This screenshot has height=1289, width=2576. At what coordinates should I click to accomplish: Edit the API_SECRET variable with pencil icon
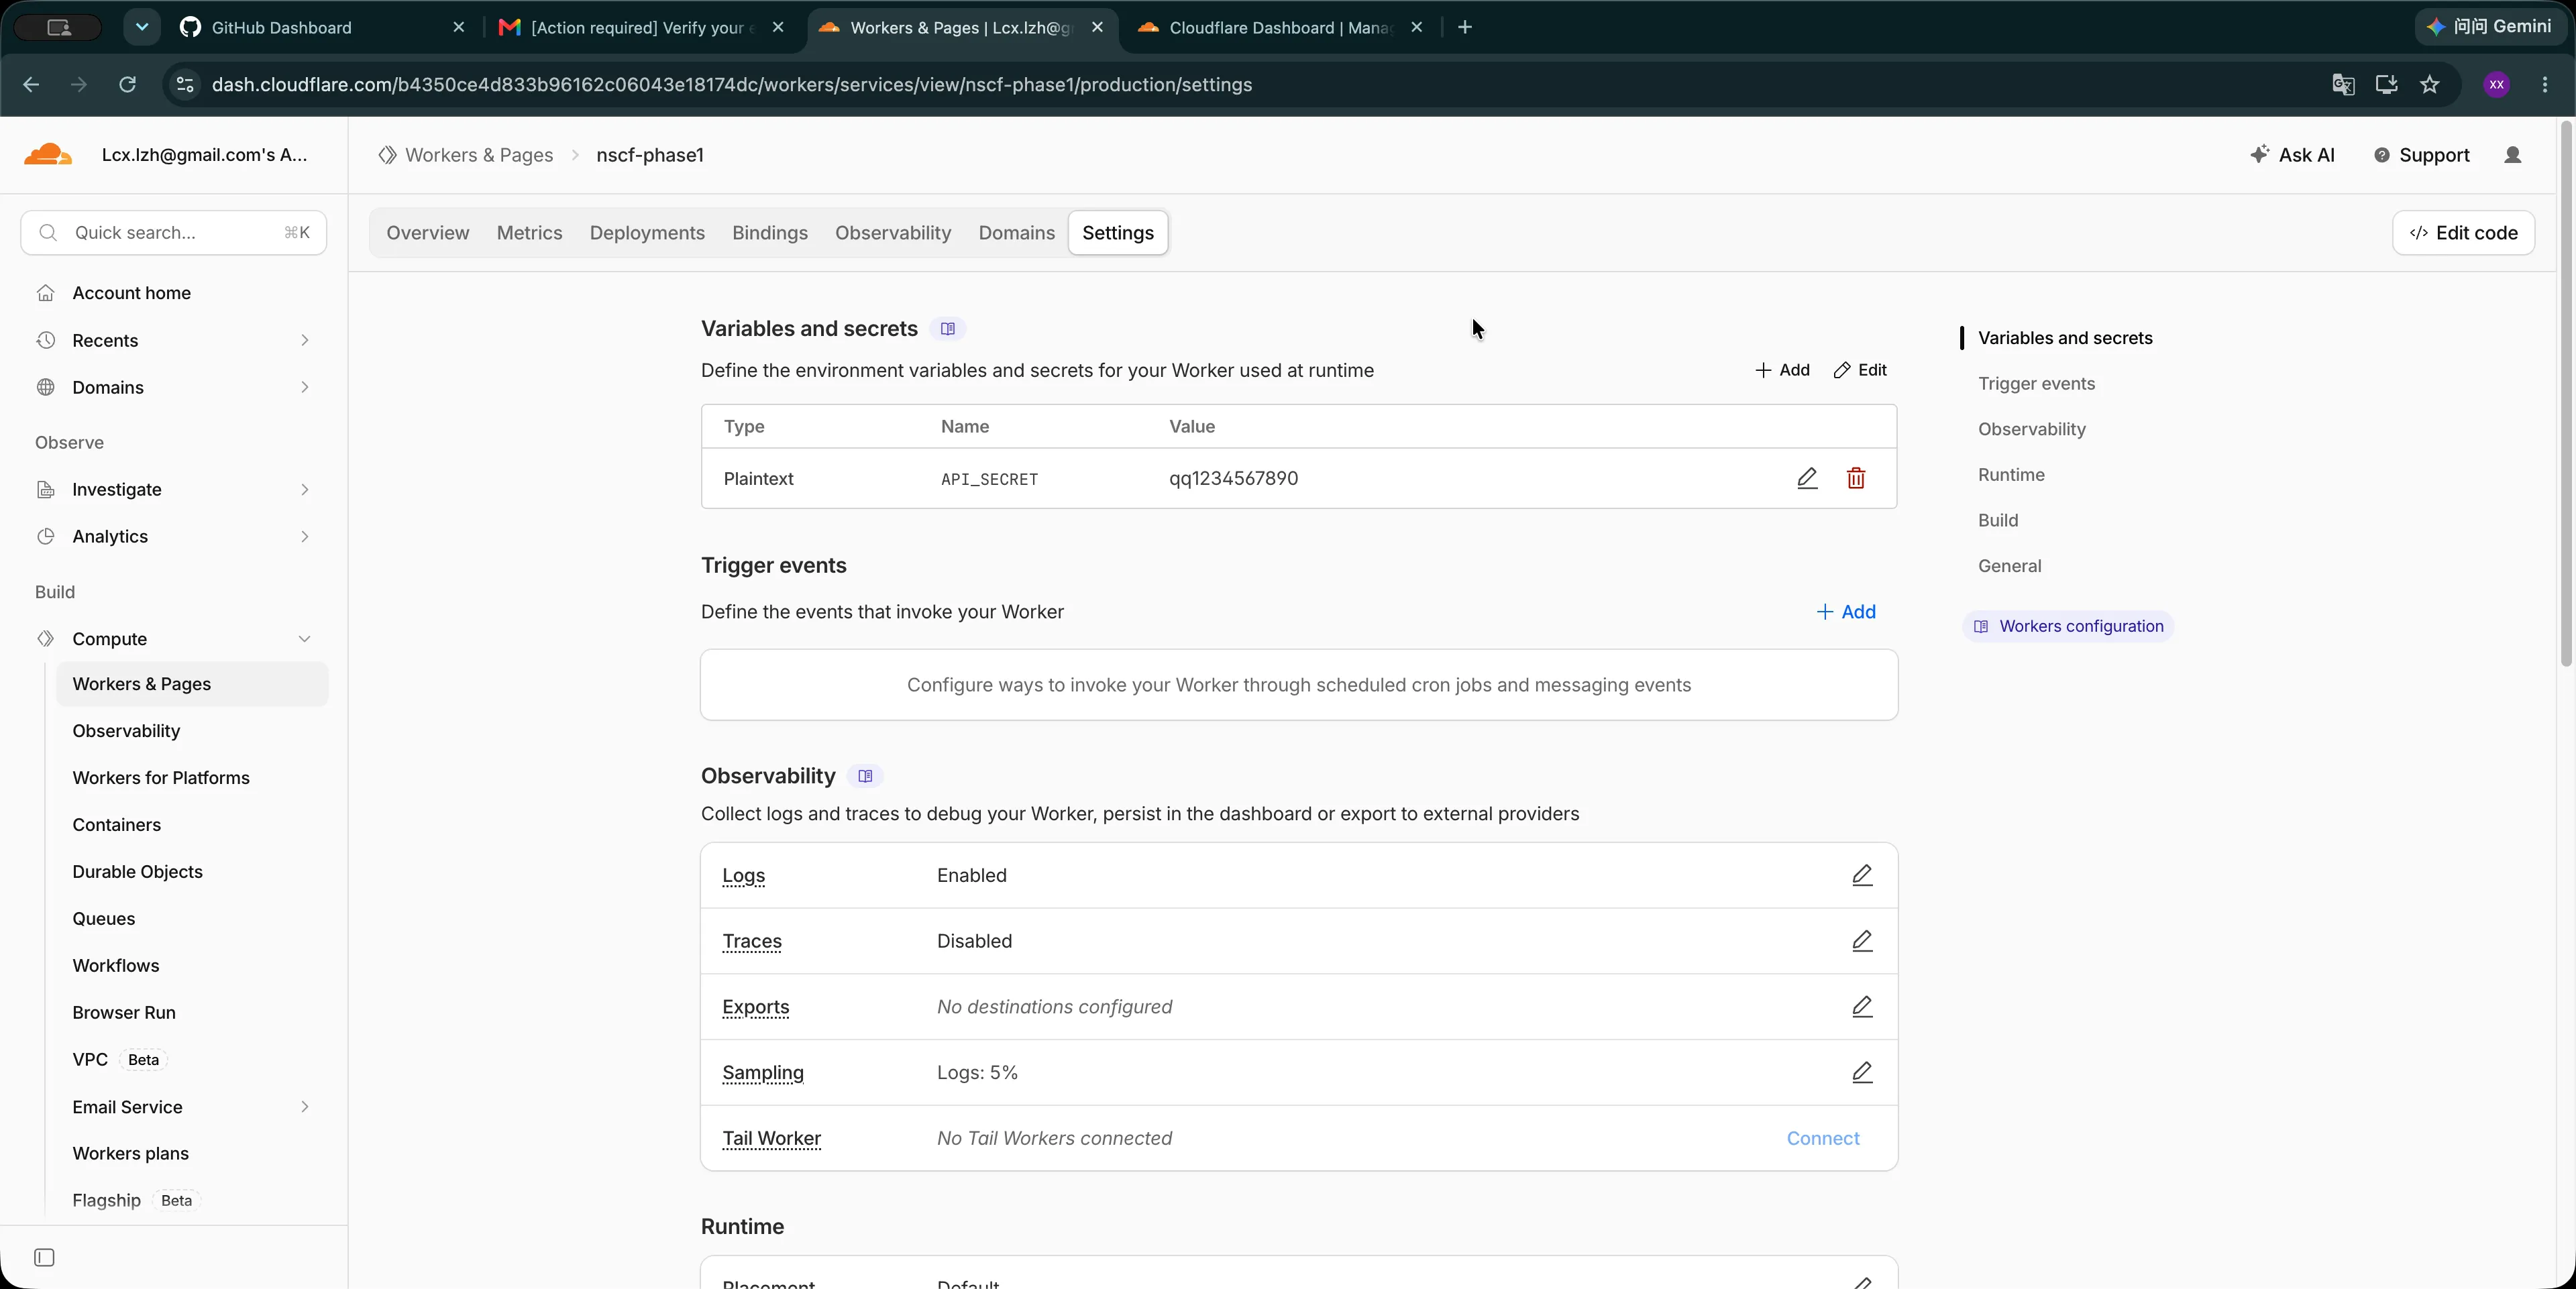pos(1807,478)
